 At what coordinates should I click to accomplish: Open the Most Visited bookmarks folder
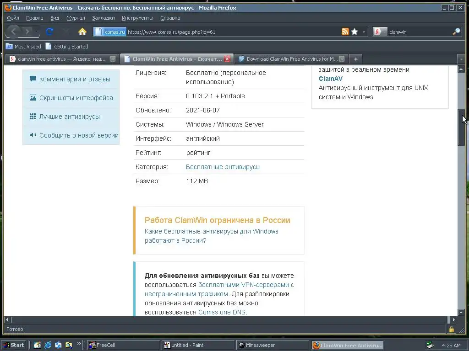coord(23,47)
